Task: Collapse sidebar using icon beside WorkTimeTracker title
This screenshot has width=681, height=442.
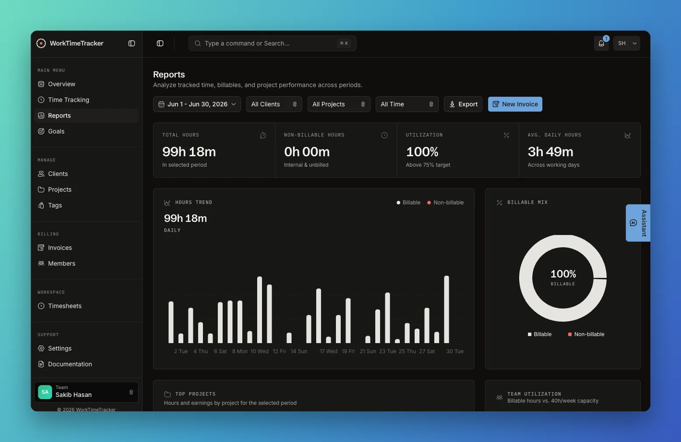Action: [x=132, y=43]
